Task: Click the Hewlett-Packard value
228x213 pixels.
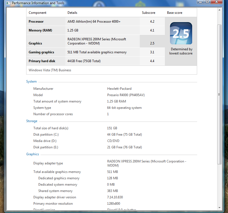Action: click(119, 89)
